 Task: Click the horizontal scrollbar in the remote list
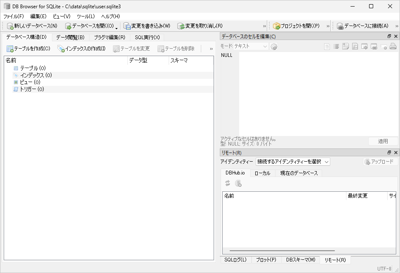coord(282,250)
